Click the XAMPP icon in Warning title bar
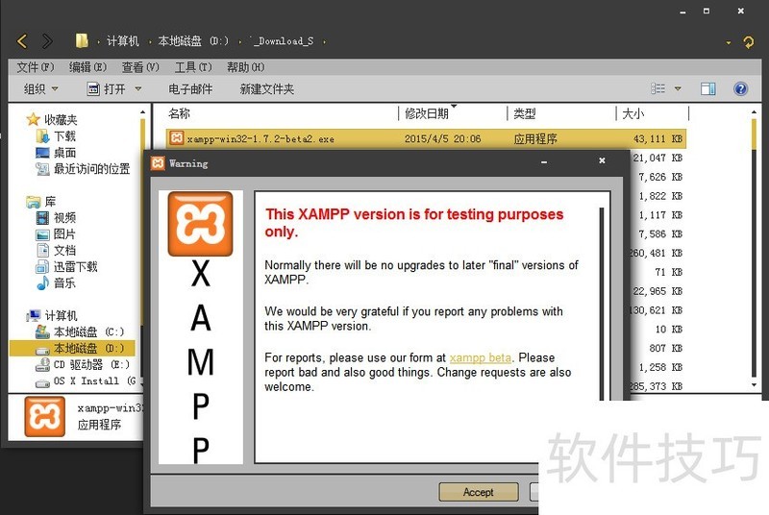Screen dimensions: 769x515 [158, 163]
